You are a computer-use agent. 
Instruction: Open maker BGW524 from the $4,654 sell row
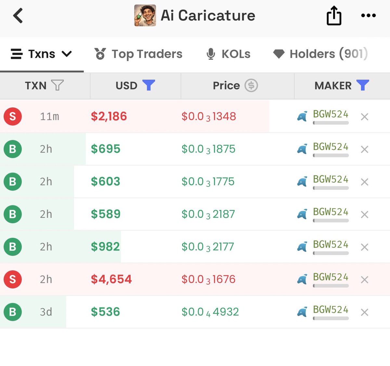click(x=331, y=277)
